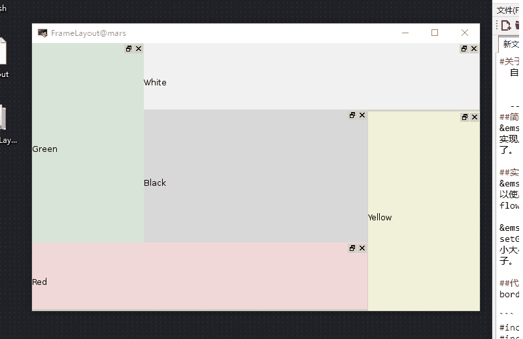Click the new document icon in editor toolbar

(x=505, y=25)
